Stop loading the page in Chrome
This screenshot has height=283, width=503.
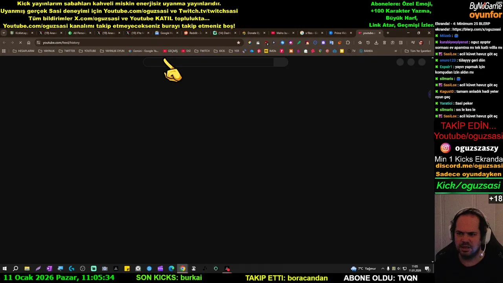pos(20,42)
